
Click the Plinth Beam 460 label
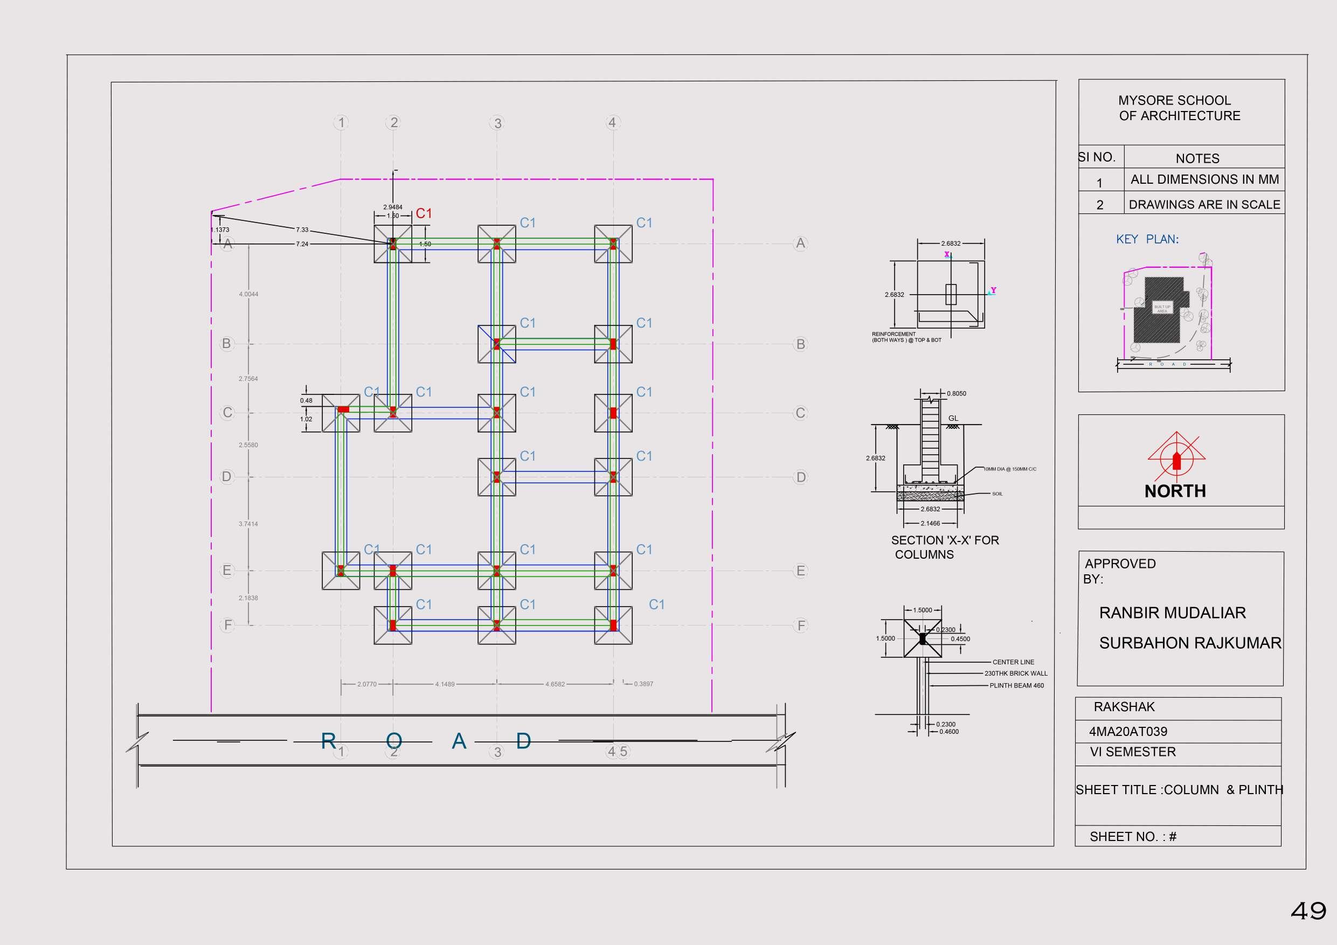1016,685
